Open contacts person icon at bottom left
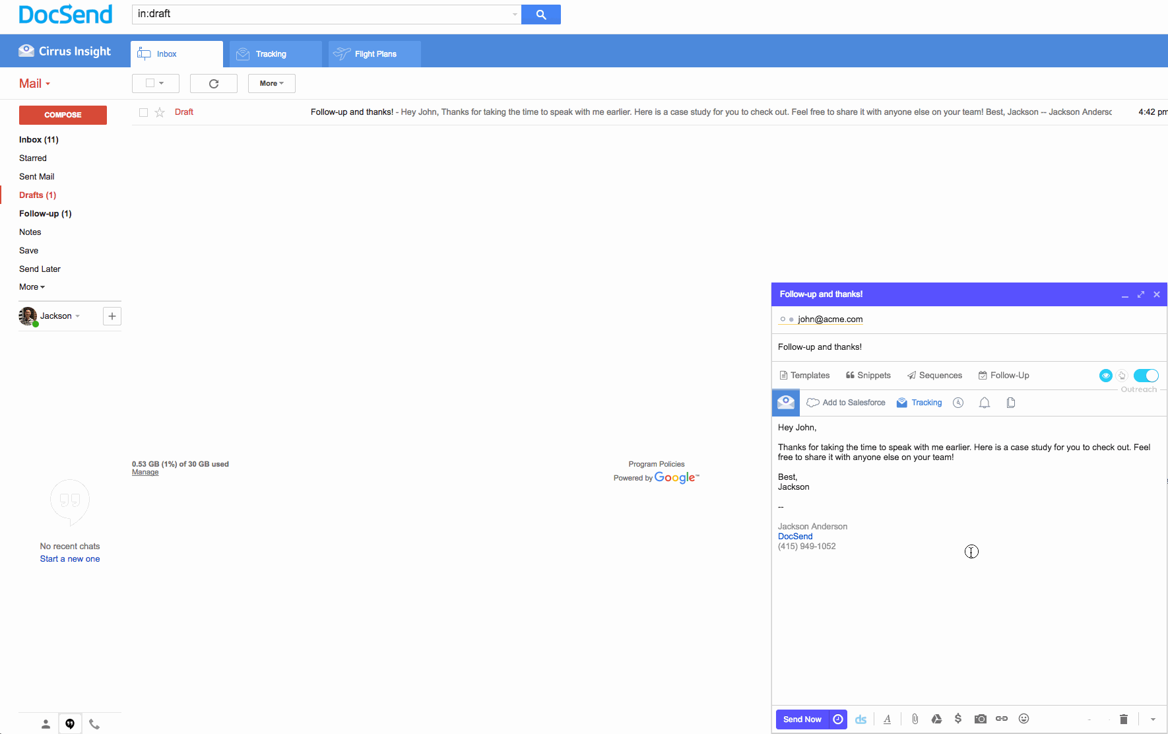Image resolution: width=1168 pixels, height=734 pixels. point(46,724)
